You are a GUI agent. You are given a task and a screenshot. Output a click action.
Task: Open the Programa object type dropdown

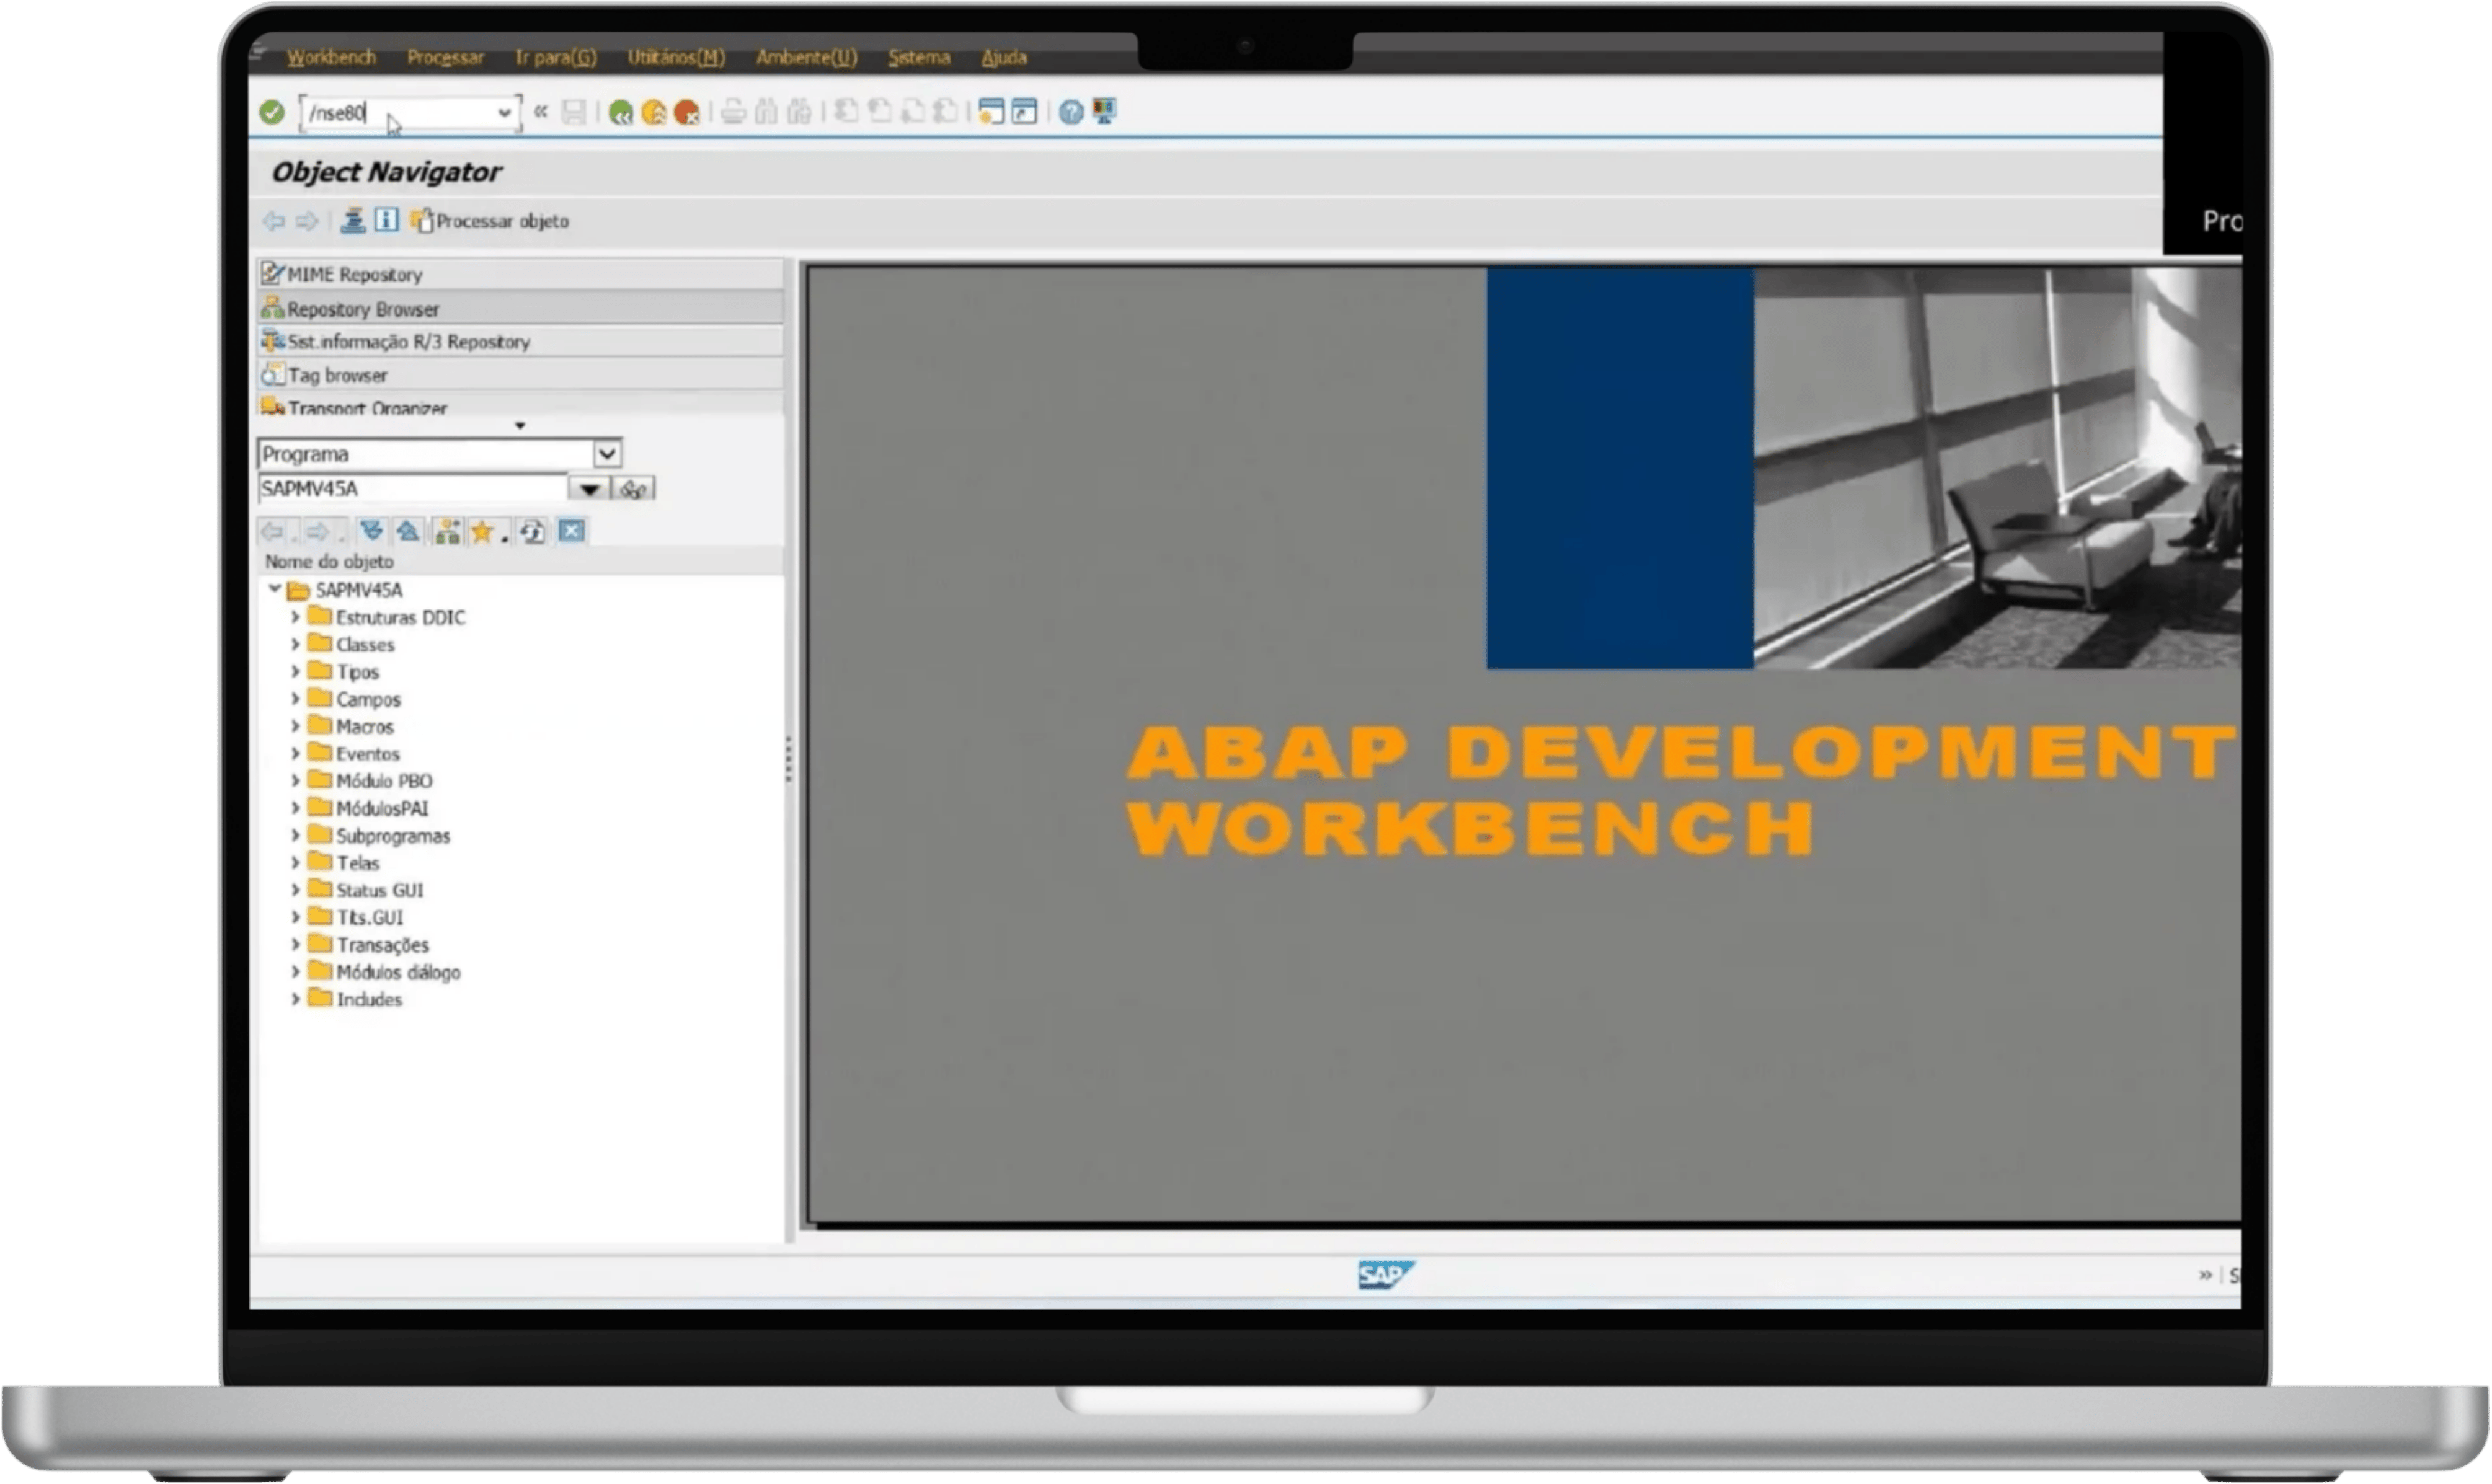point(606,454)
